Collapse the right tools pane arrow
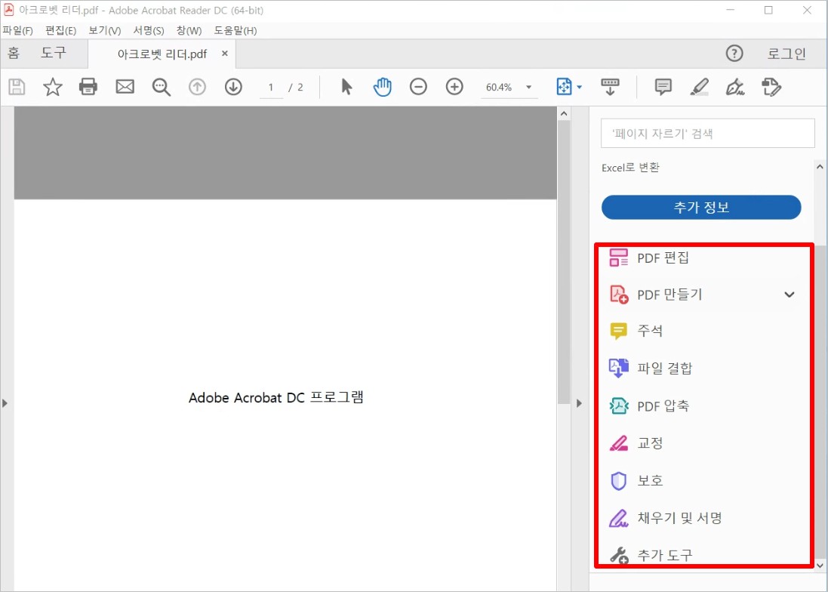 [x=579, y=403]
